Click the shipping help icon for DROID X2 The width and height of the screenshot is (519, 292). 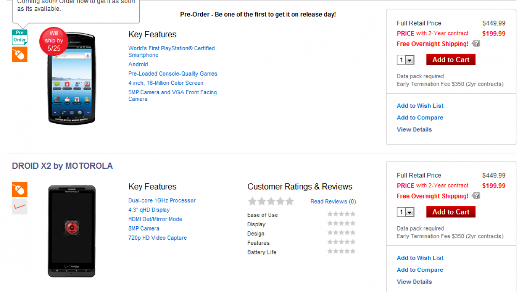[476, 196]
